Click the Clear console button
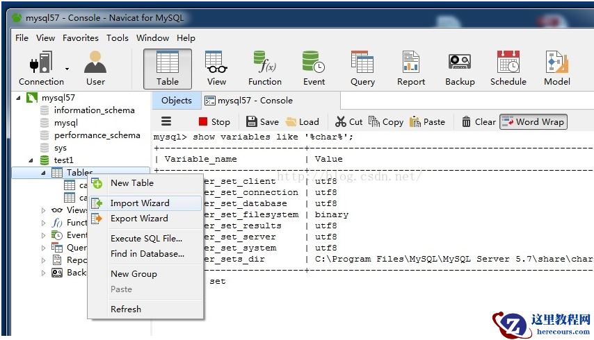Viewport: 594px width, 340px height. pos(479,121)
